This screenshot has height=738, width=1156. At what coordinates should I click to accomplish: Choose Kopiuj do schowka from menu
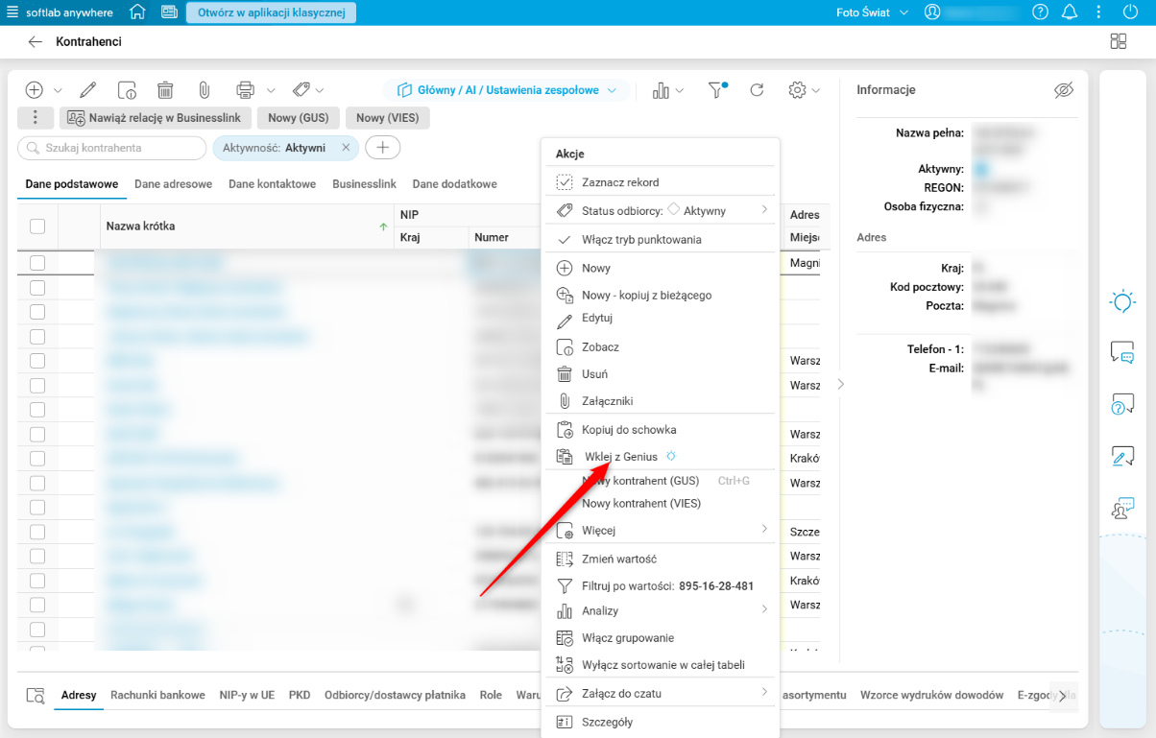(x=661, y=430)
